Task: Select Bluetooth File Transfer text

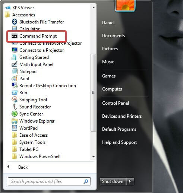Action: pyautogui.click(x=41, y=22)
